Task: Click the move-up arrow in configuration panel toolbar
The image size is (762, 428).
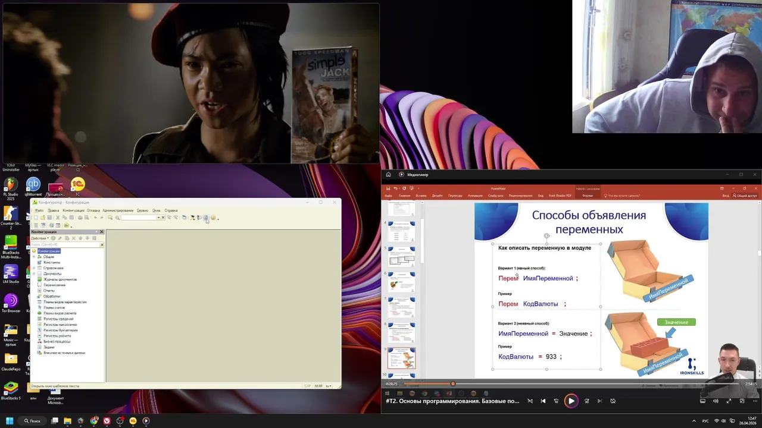Action: coord(80,238)
